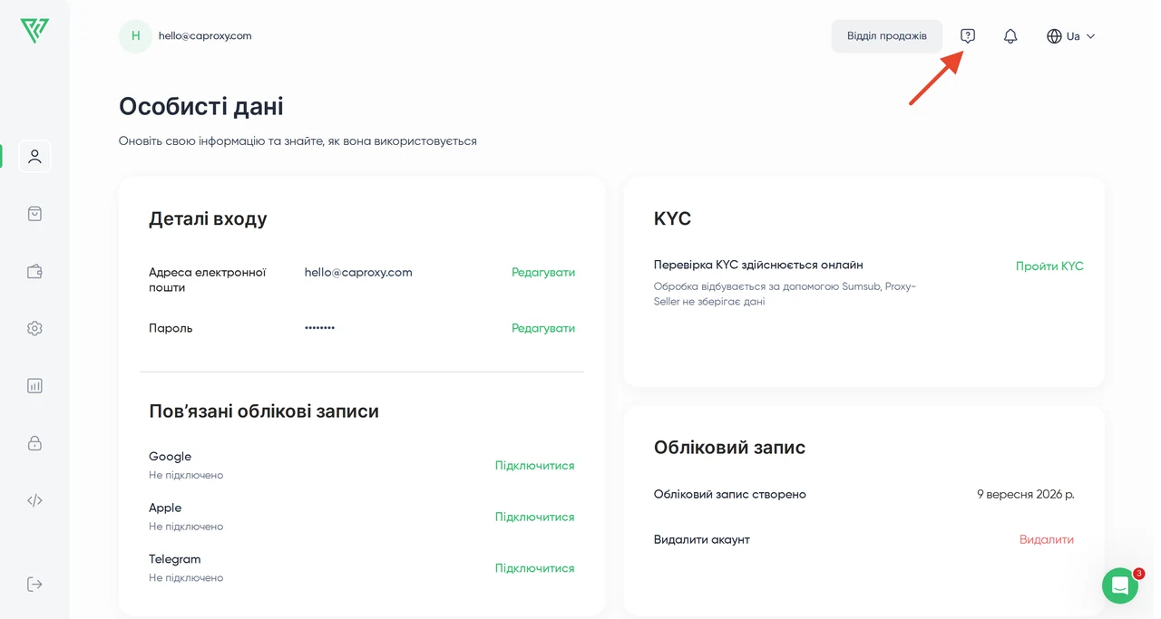Click the Особисті дані page heading

[201, 106]
